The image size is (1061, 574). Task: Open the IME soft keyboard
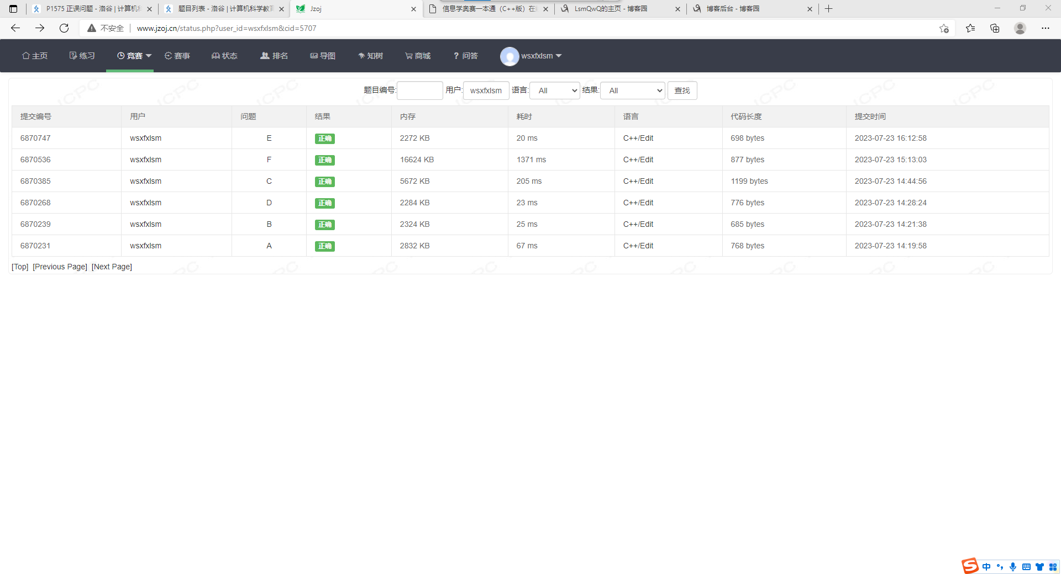click(x=1026, y=567)
